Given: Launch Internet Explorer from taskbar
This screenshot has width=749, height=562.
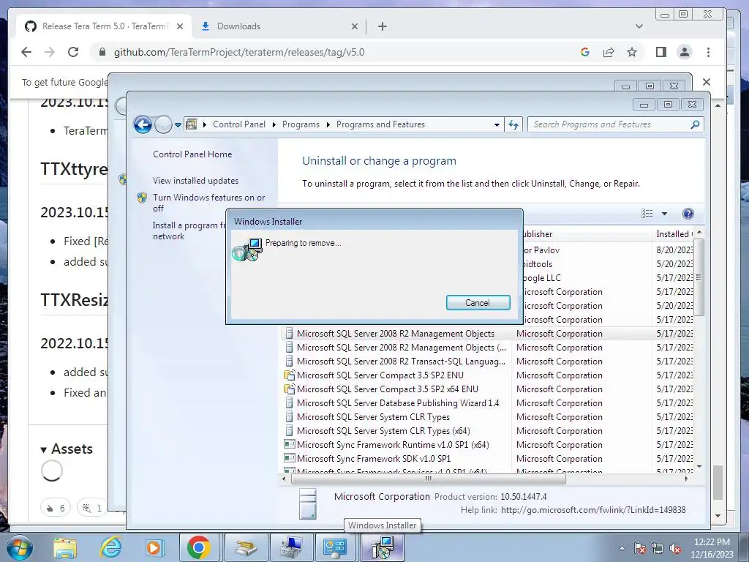Looking at the screenshot, I should point(110,548).
